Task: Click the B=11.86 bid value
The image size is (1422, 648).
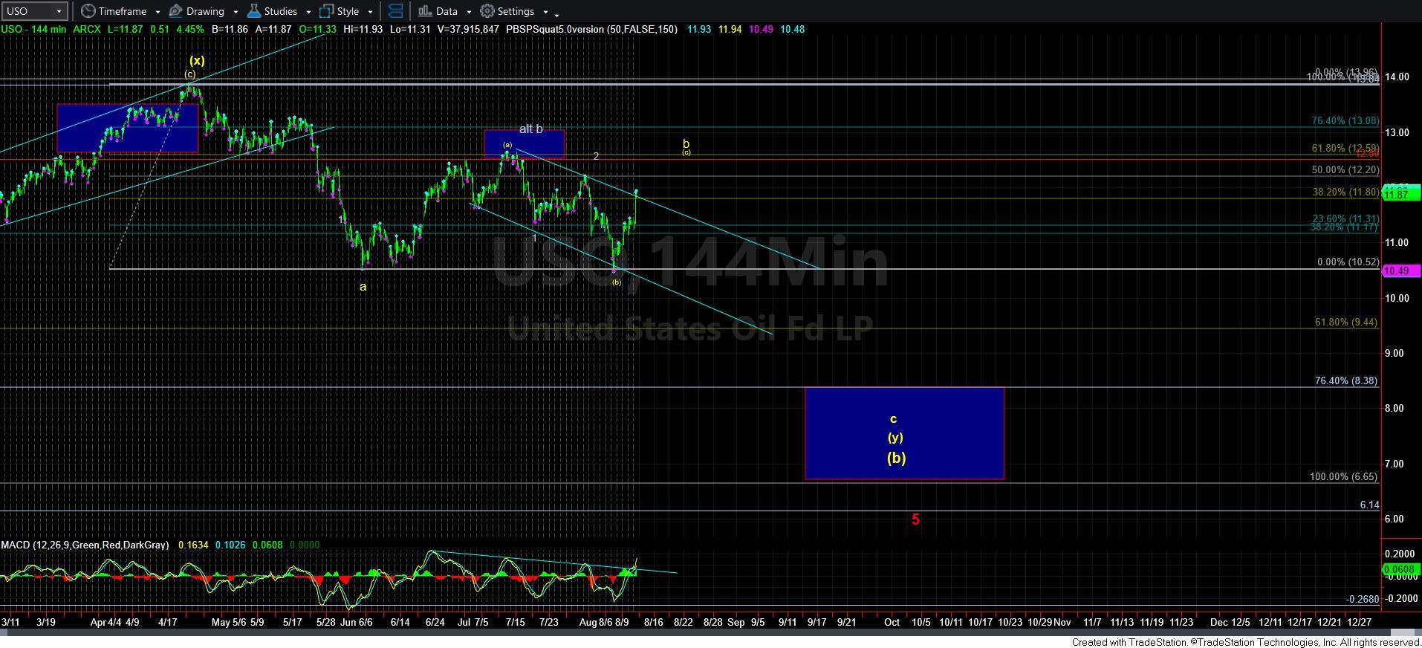Action: 230,29
